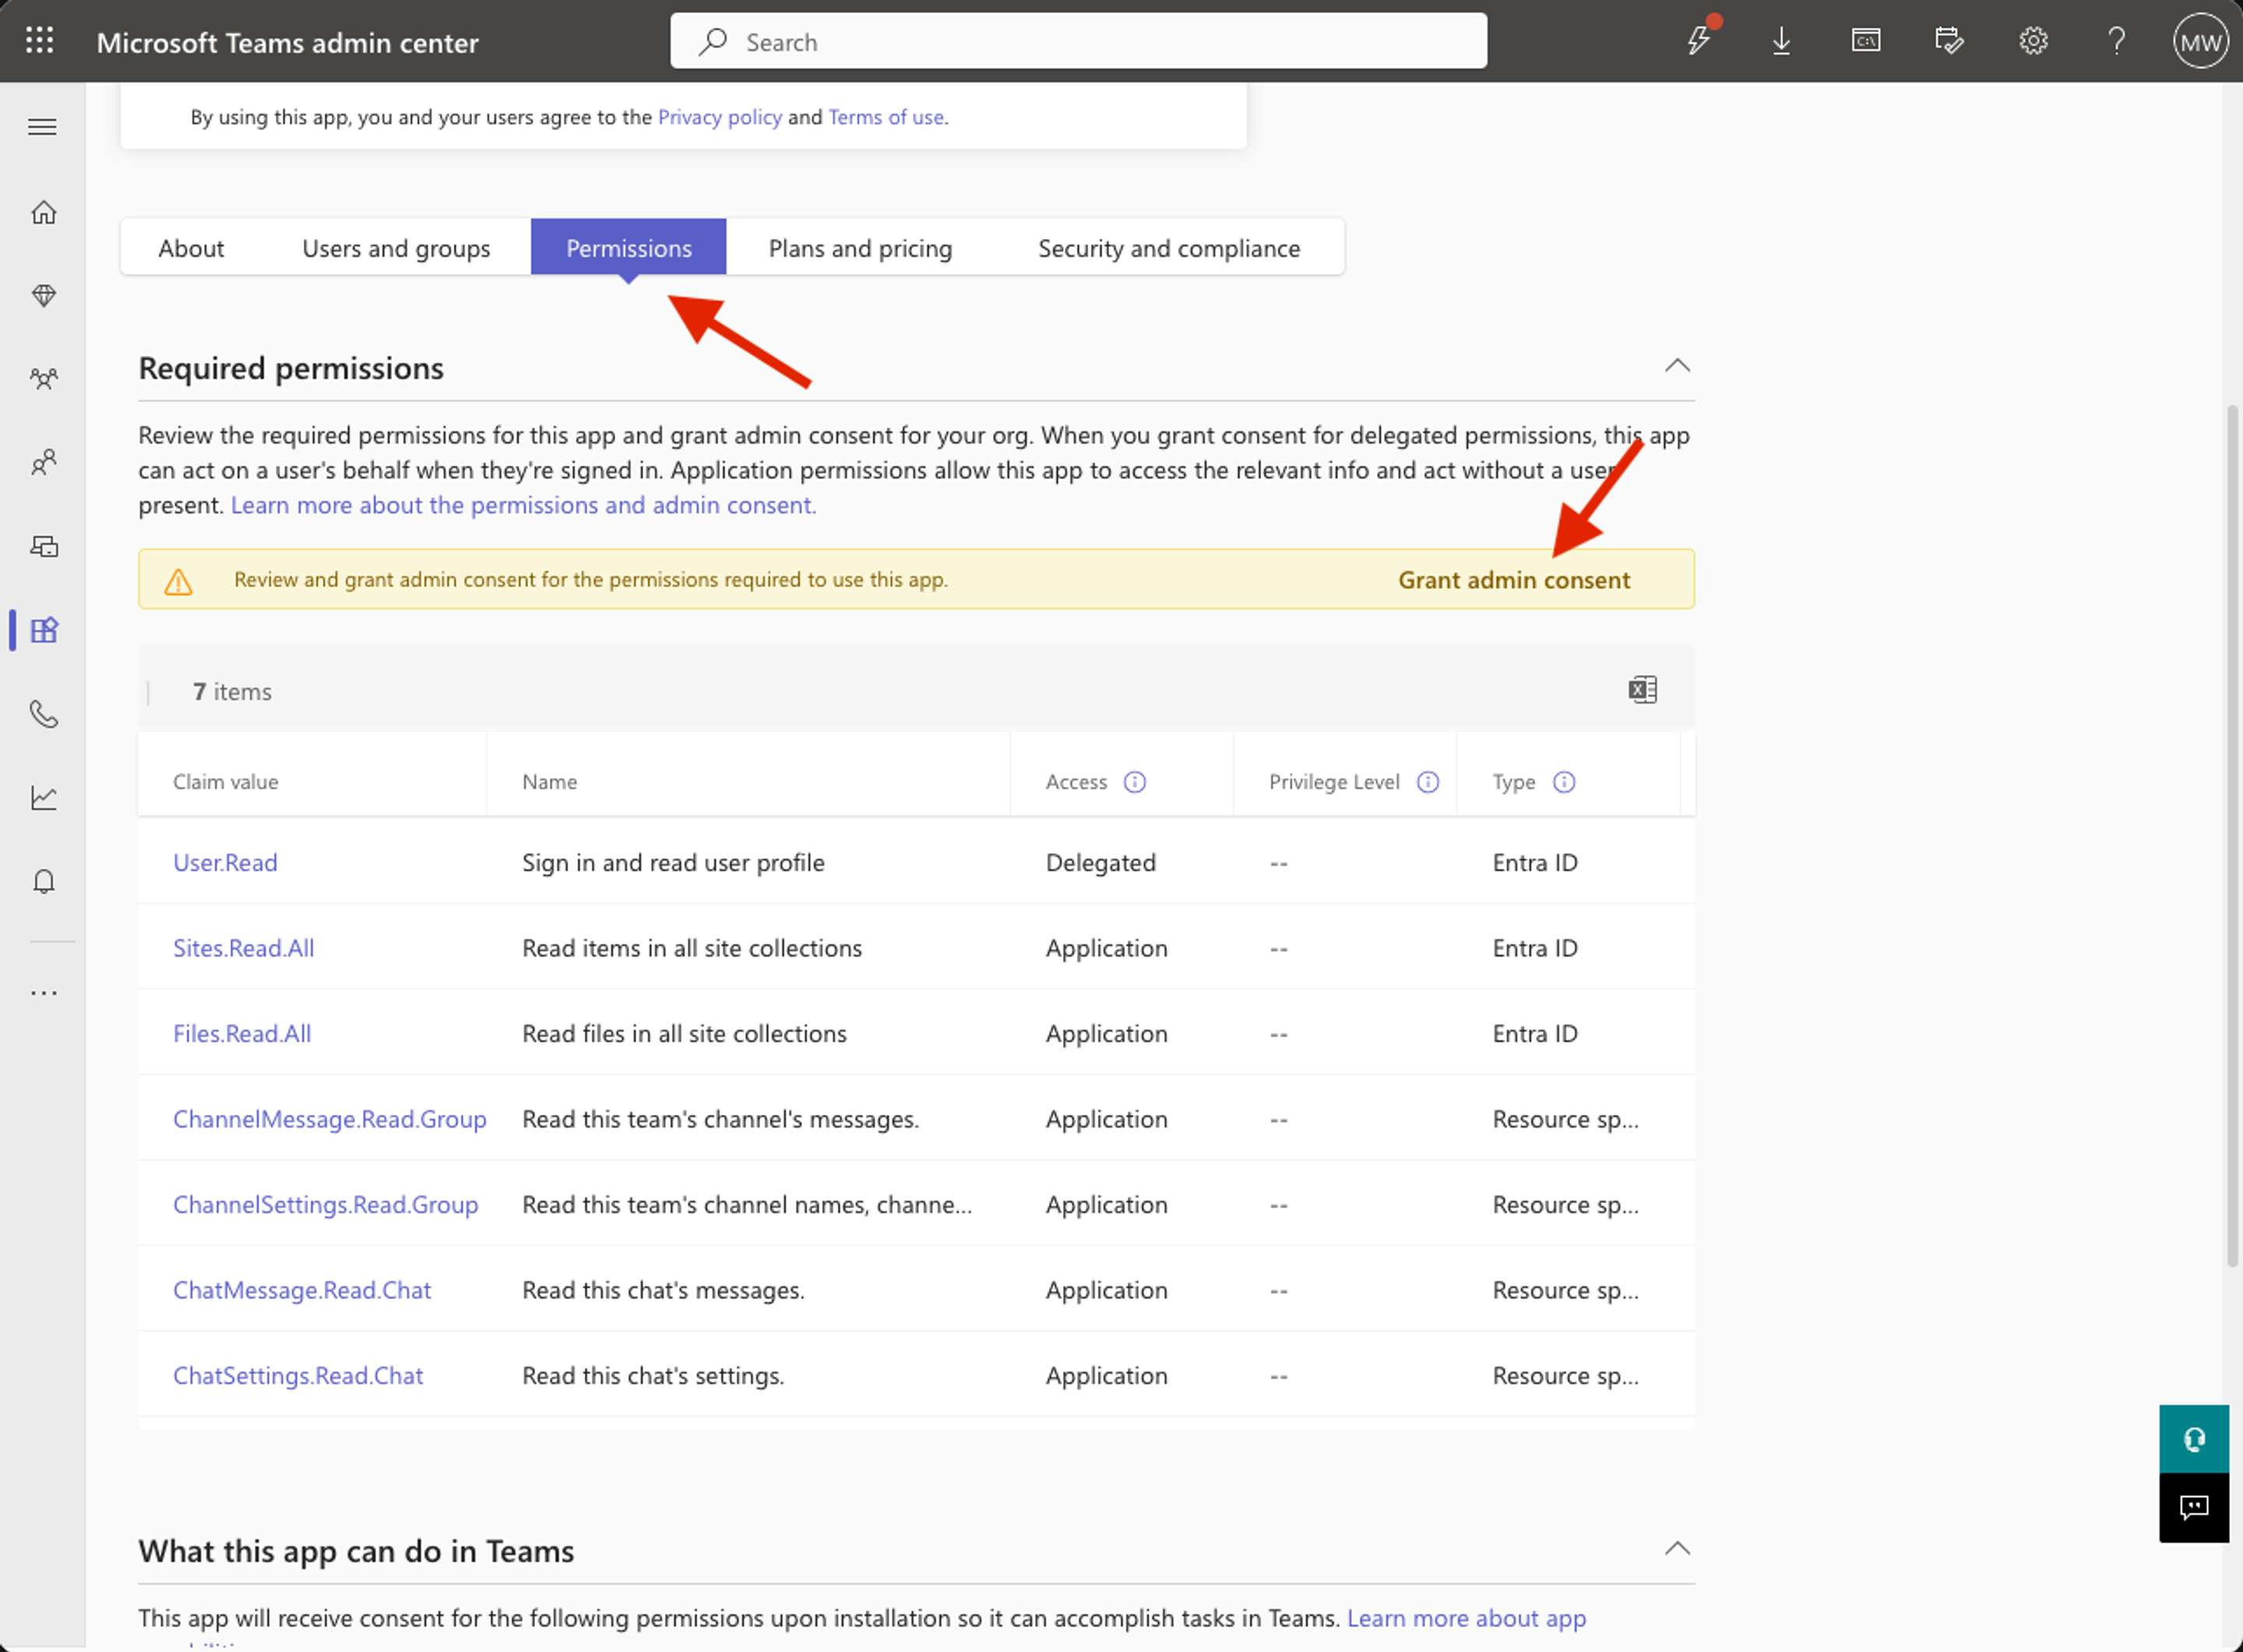Open the Analytics & reports chart icon
2243x1652 pixels.
(x=44, y=797)
